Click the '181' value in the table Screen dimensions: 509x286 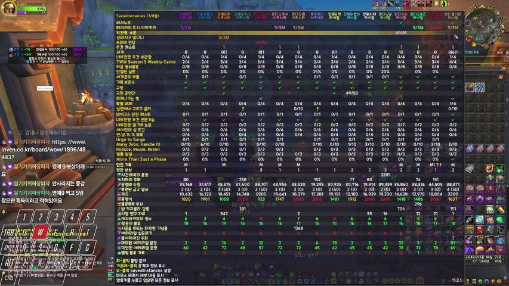(x=242, y=209)
